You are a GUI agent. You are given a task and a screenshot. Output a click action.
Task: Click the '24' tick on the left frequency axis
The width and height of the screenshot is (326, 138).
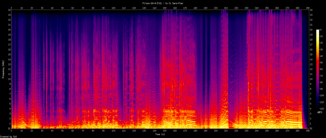click(x=9, y=10)
